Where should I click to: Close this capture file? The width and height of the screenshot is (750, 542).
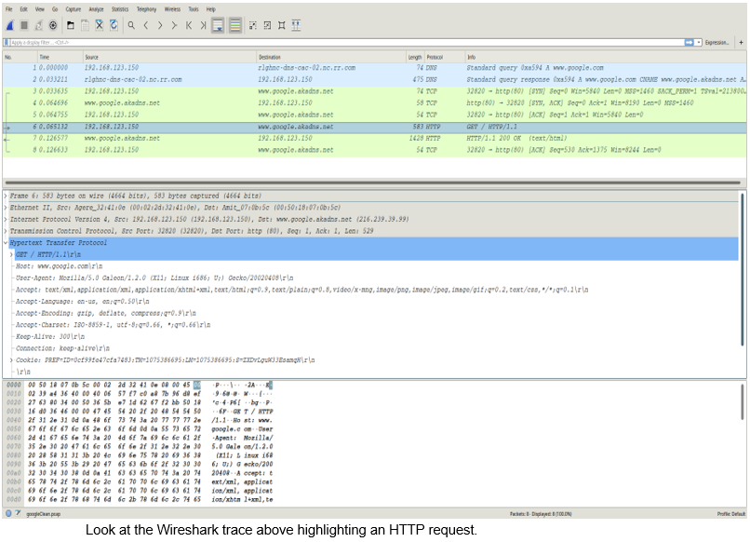pyautogui.click(x=99, y=25)
